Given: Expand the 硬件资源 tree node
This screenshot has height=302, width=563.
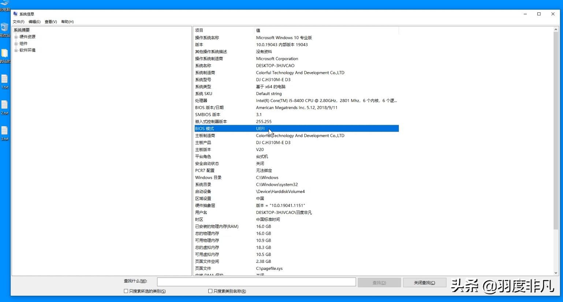Looking at the screenshot, I should pos(16,37).
